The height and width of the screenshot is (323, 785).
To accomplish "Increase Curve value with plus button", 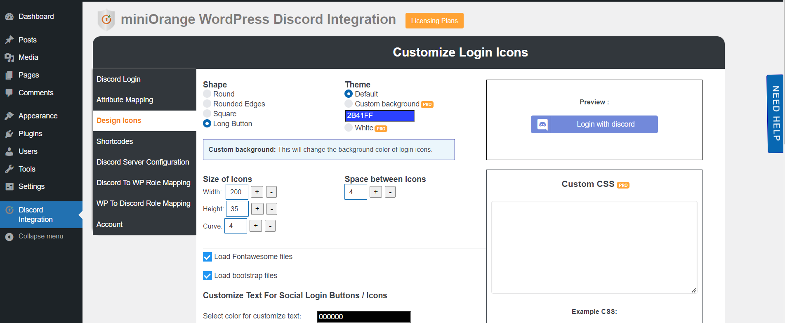I will tap(256, 226).
